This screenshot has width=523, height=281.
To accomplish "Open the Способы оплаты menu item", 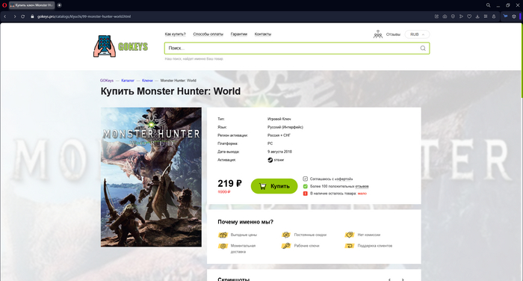I will 208,34.
